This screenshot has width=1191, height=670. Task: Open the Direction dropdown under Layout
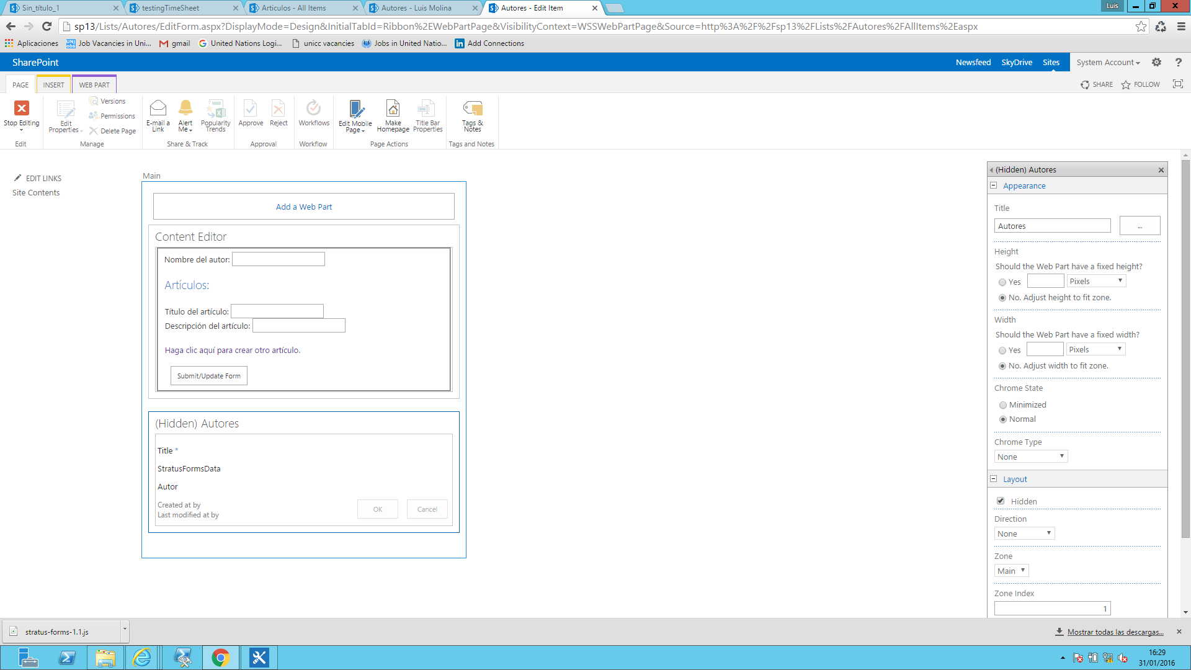coord(1024,533)
